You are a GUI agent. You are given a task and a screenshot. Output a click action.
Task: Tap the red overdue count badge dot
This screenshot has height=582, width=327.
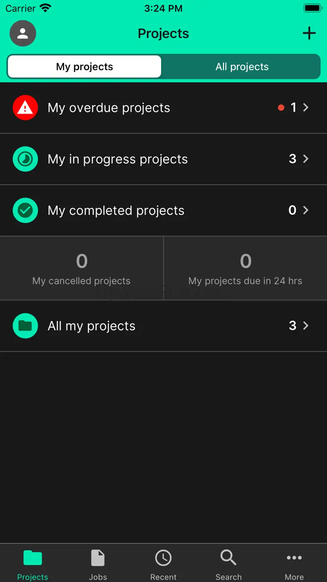281,108
